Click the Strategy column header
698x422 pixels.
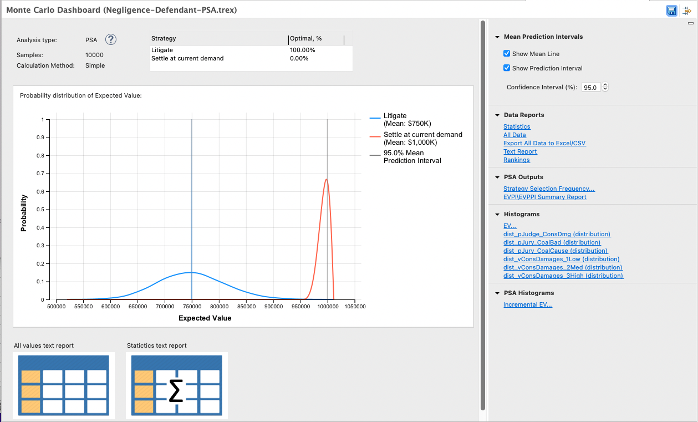[x=219, y=39]
